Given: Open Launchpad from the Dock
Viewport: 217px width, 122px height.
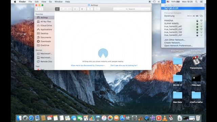Looking at the screenshot, I should (25, 118).
